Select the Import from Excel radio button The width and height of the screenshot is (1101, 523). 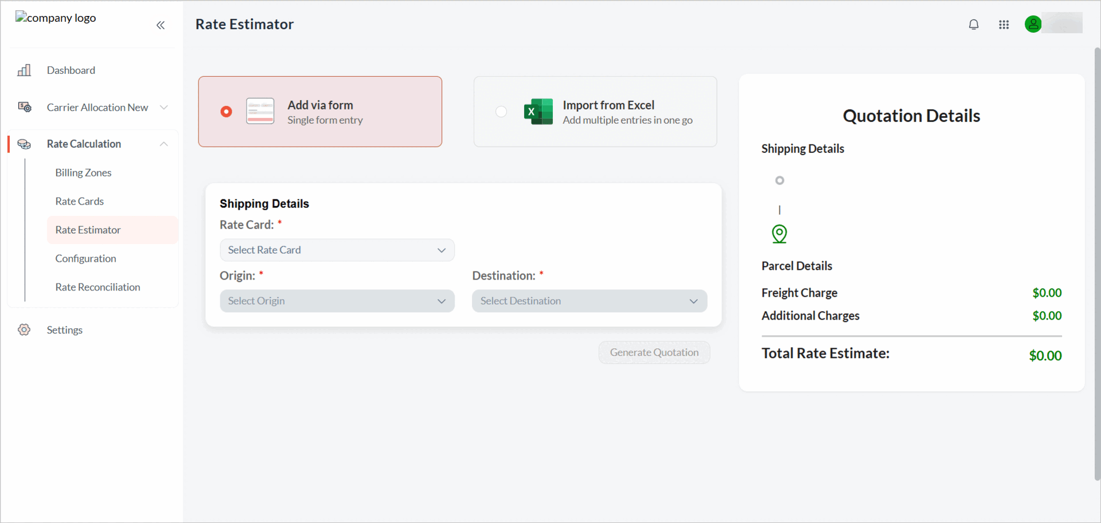click(x=501, y=112)
